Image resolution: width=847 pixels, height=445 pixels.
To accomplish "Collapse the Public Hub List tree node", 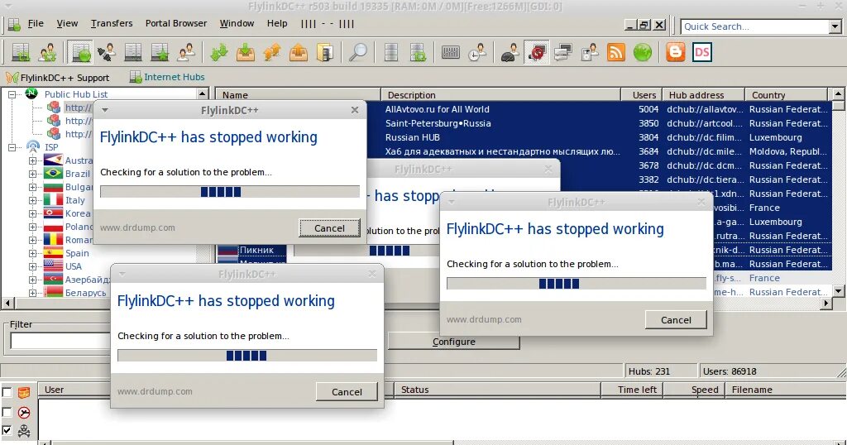I will pyautogui.click(x=12, y=94).
